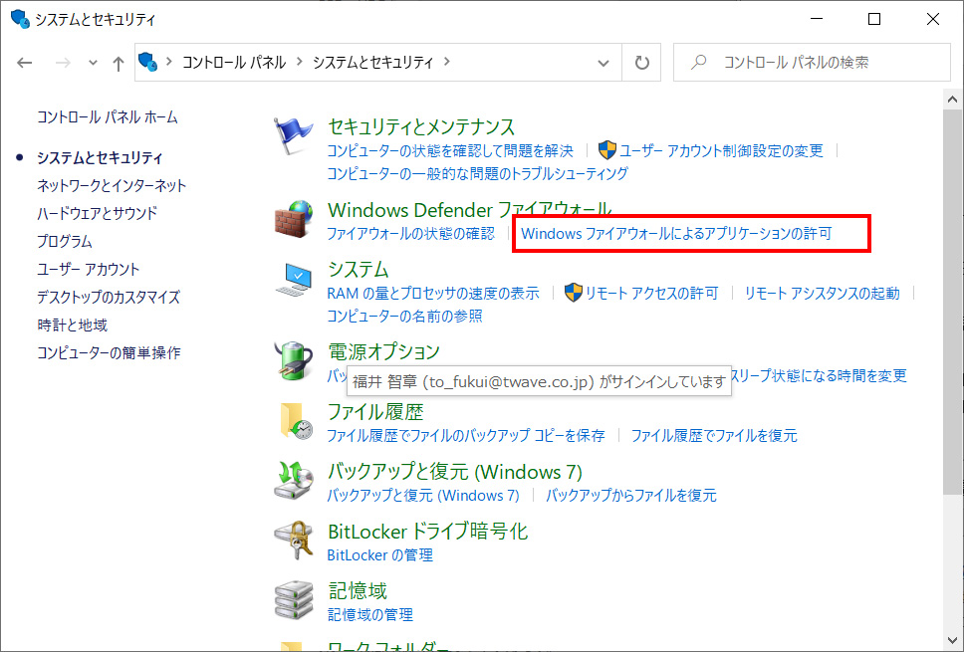Click the smaller バックアップと復元 (Windows 7) sublink
964x652 pixels.
click(423, 496)
